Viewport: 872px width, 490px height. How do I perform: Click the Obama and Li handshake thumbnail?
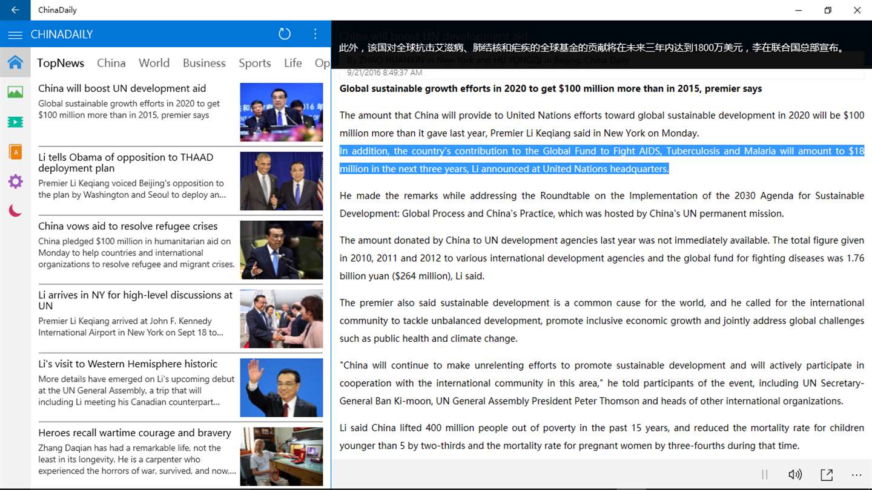[282, 181]
